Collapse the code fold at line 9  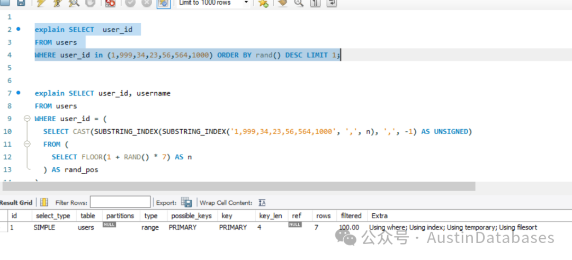[x=26, y=119]
